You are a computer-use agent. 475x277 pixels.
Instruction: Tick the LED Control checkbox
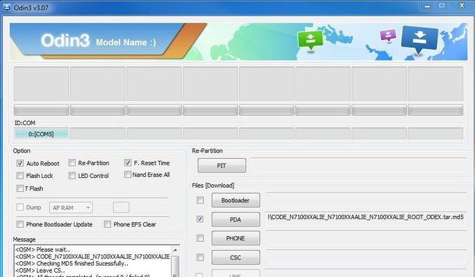click(x=72, y=175)
